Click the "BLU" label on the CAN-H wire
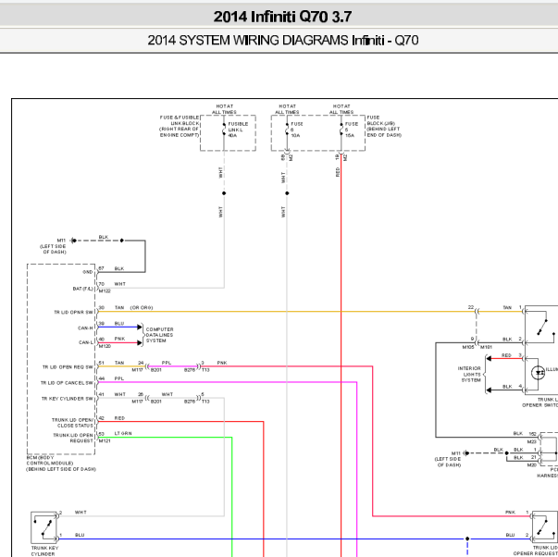Viewport: 558px width, 557px height. pos(119,324)
